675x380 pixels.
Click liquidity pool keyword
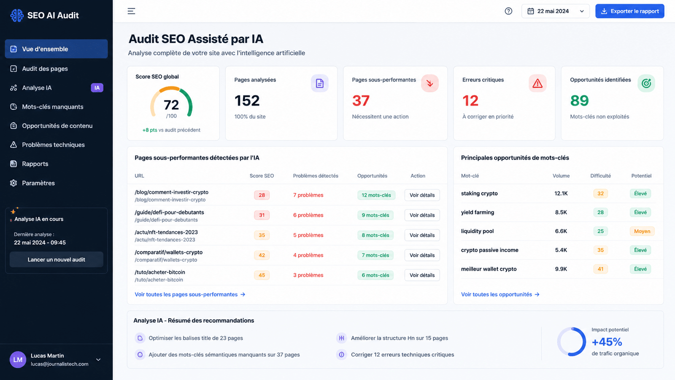477,231
